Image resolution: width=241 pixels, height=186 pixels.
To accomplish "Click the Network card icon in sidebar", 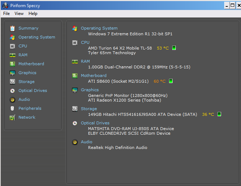I will [12, 118].
